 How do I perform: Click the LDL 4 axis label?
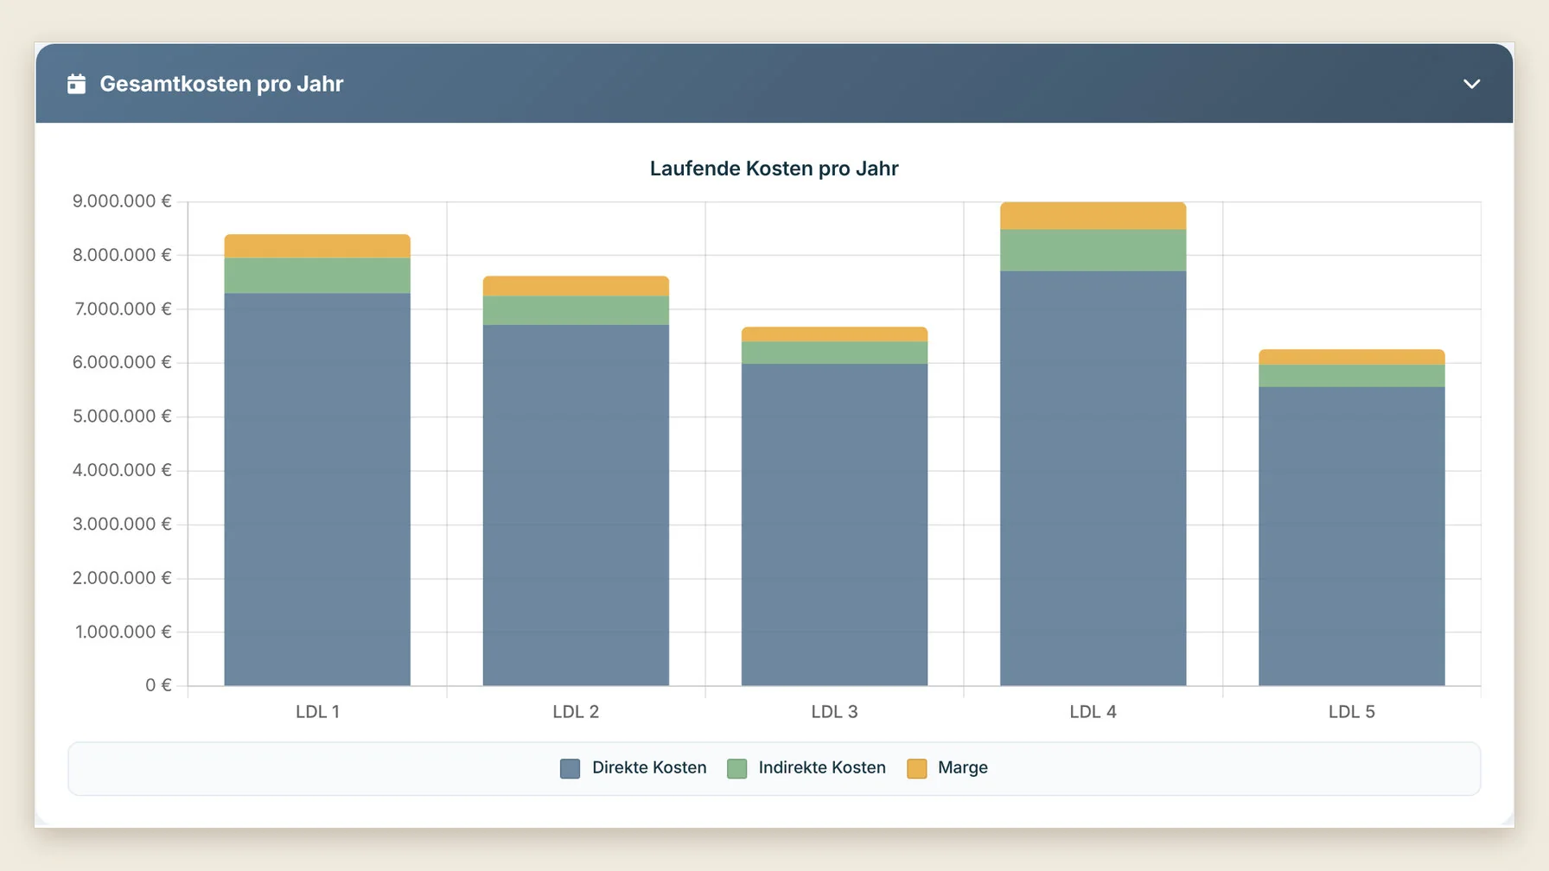click(1093, 712)
